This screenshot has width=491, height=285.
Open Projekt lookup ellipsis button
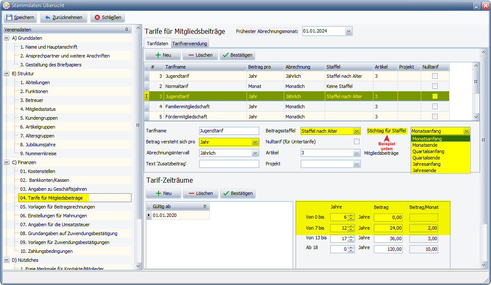(357, 164)
